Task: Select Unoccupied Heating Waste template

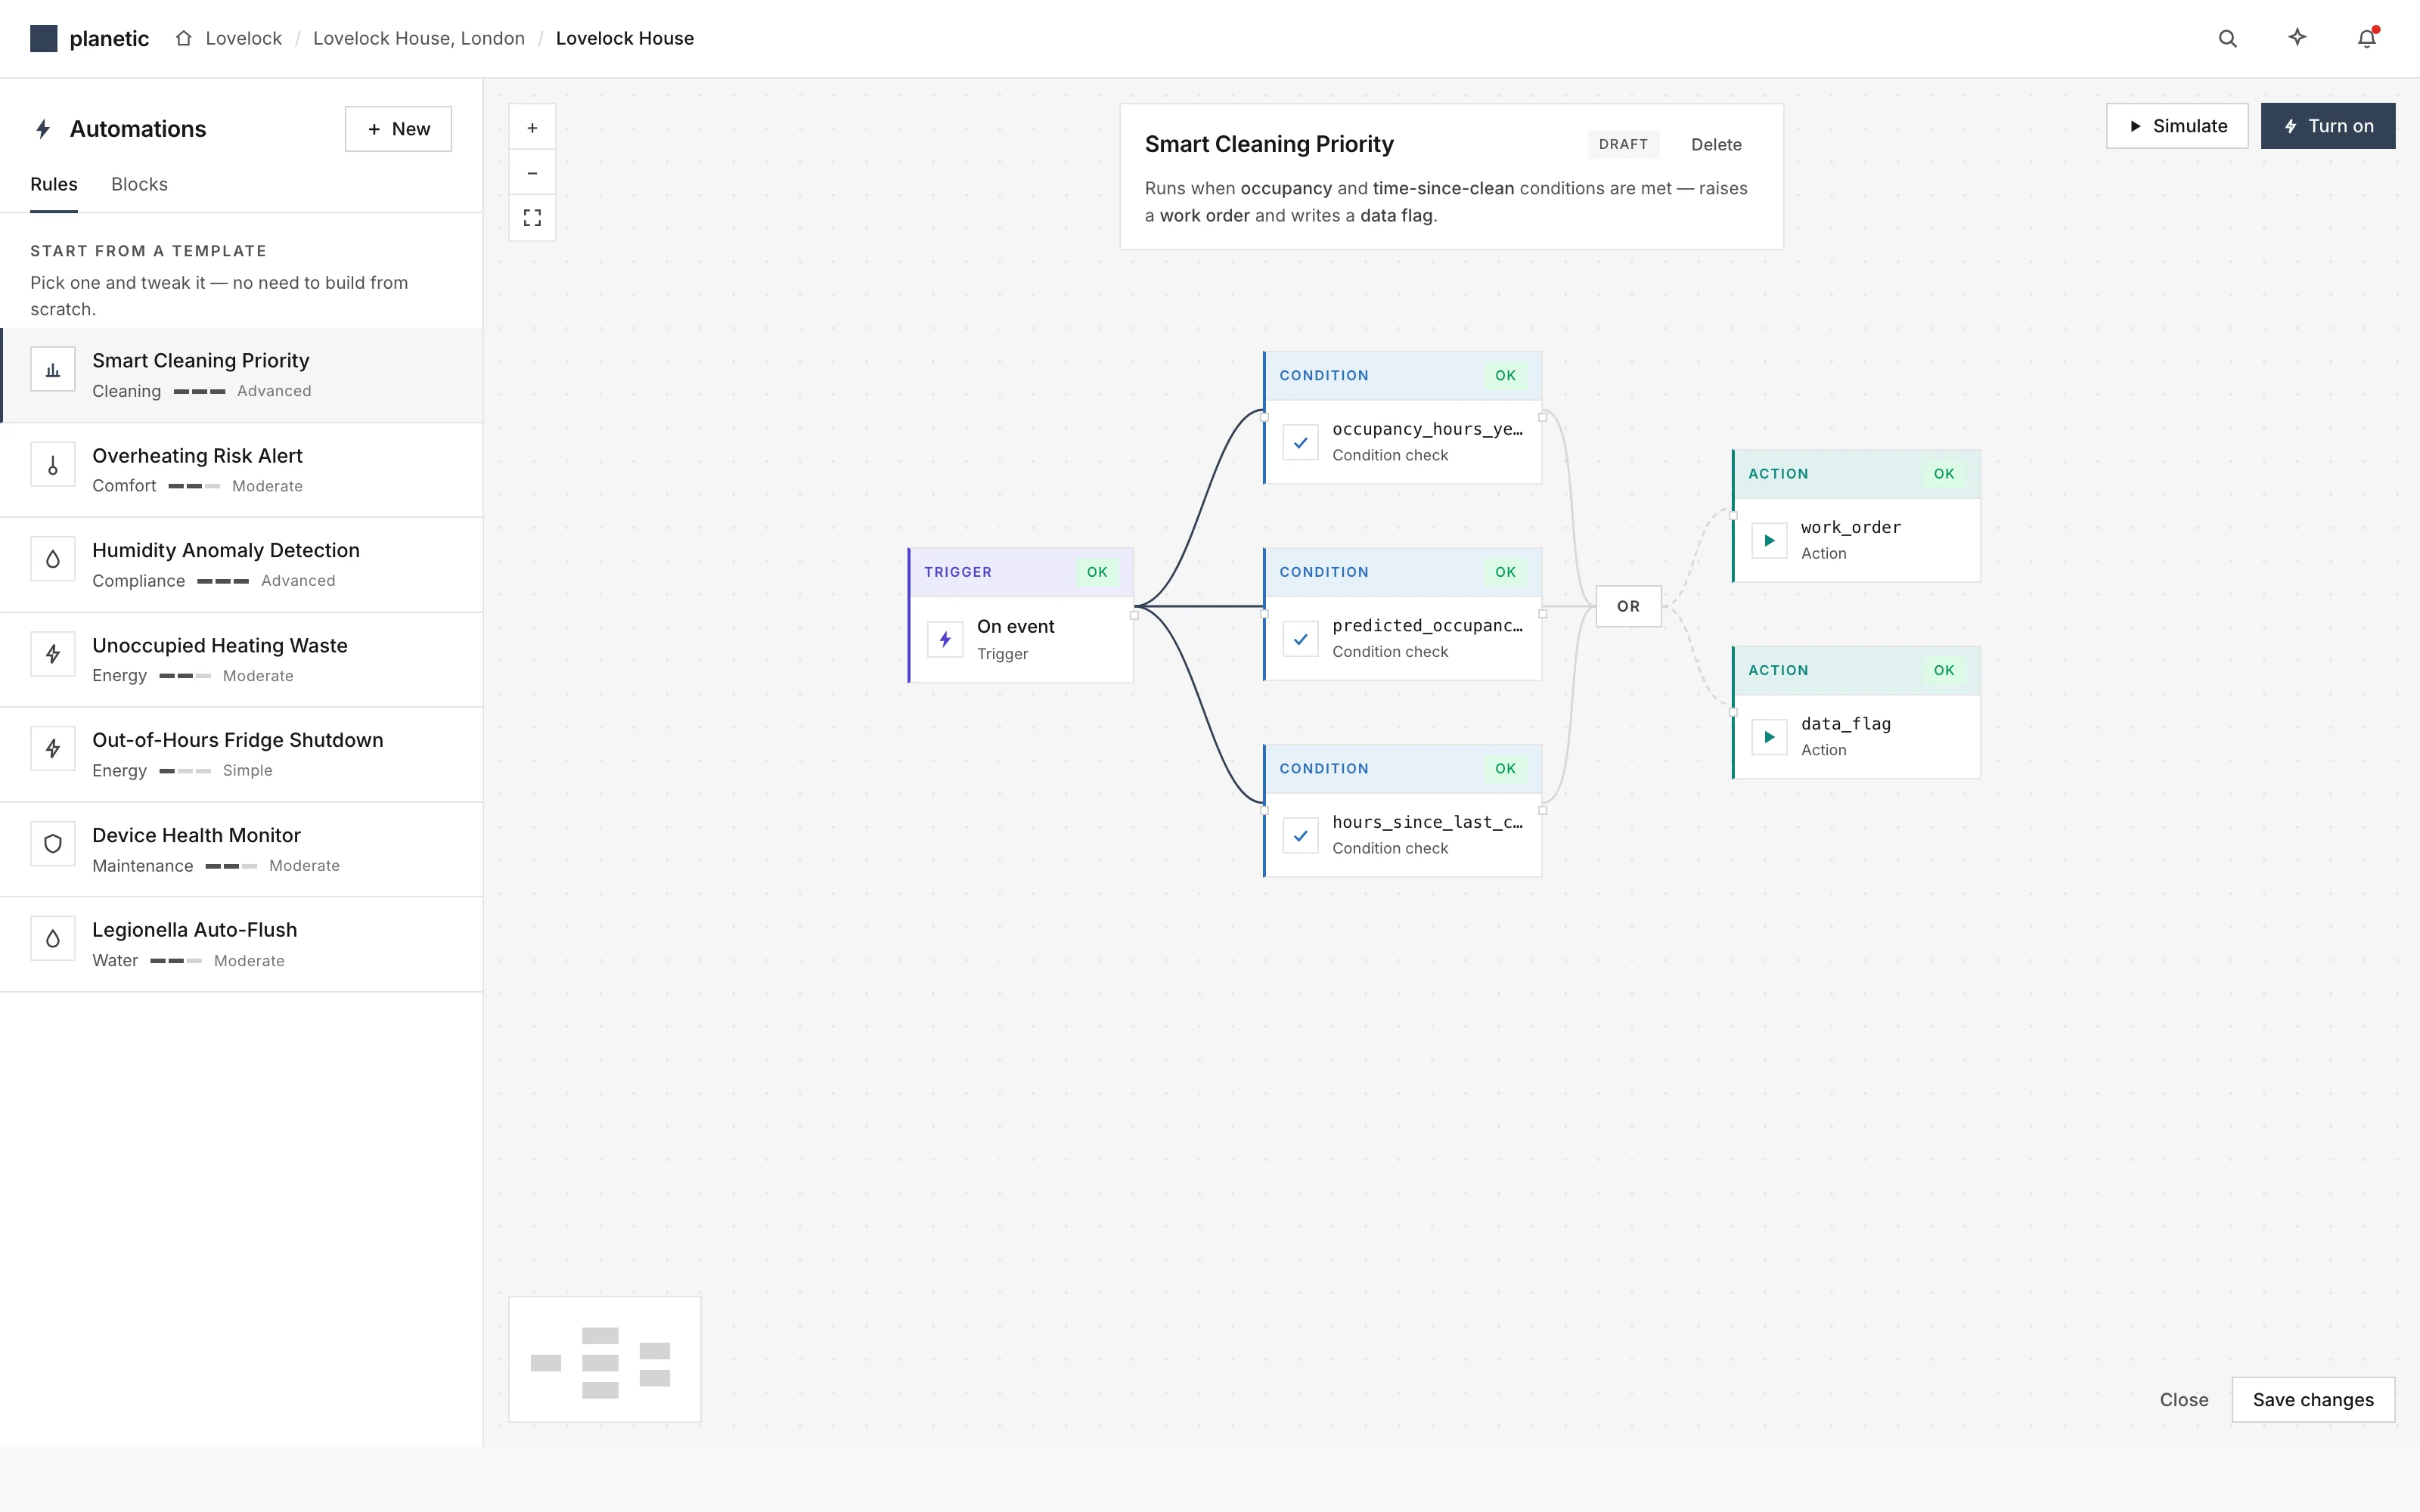Action: click(x=242, y=660)
